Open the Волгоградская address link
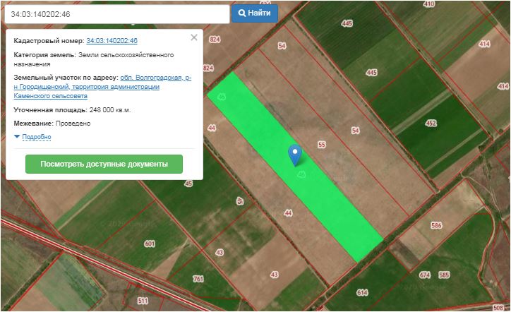The image size is (511, 312). point(102,87)
